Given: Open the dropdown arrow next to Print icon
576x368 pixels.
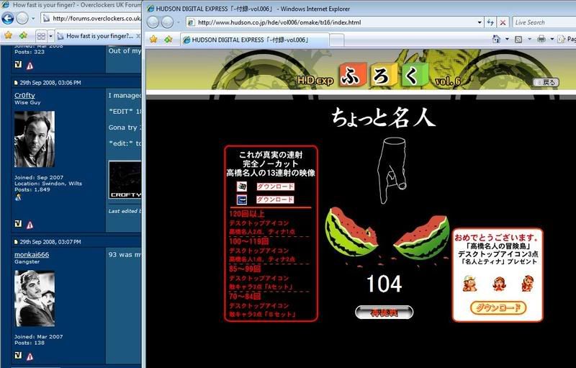Looking at the screenshot, I should tap(550, 39).
